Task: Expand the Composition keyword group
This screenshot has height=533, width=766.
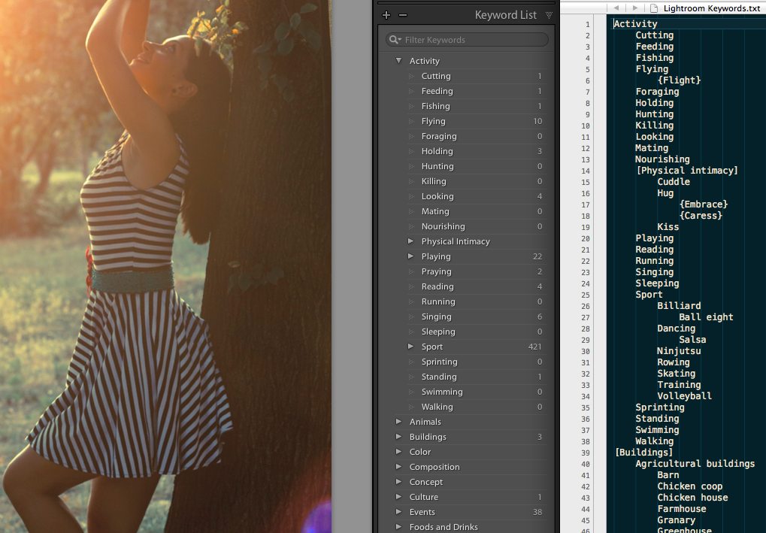Action: click(x=398, y=467)
